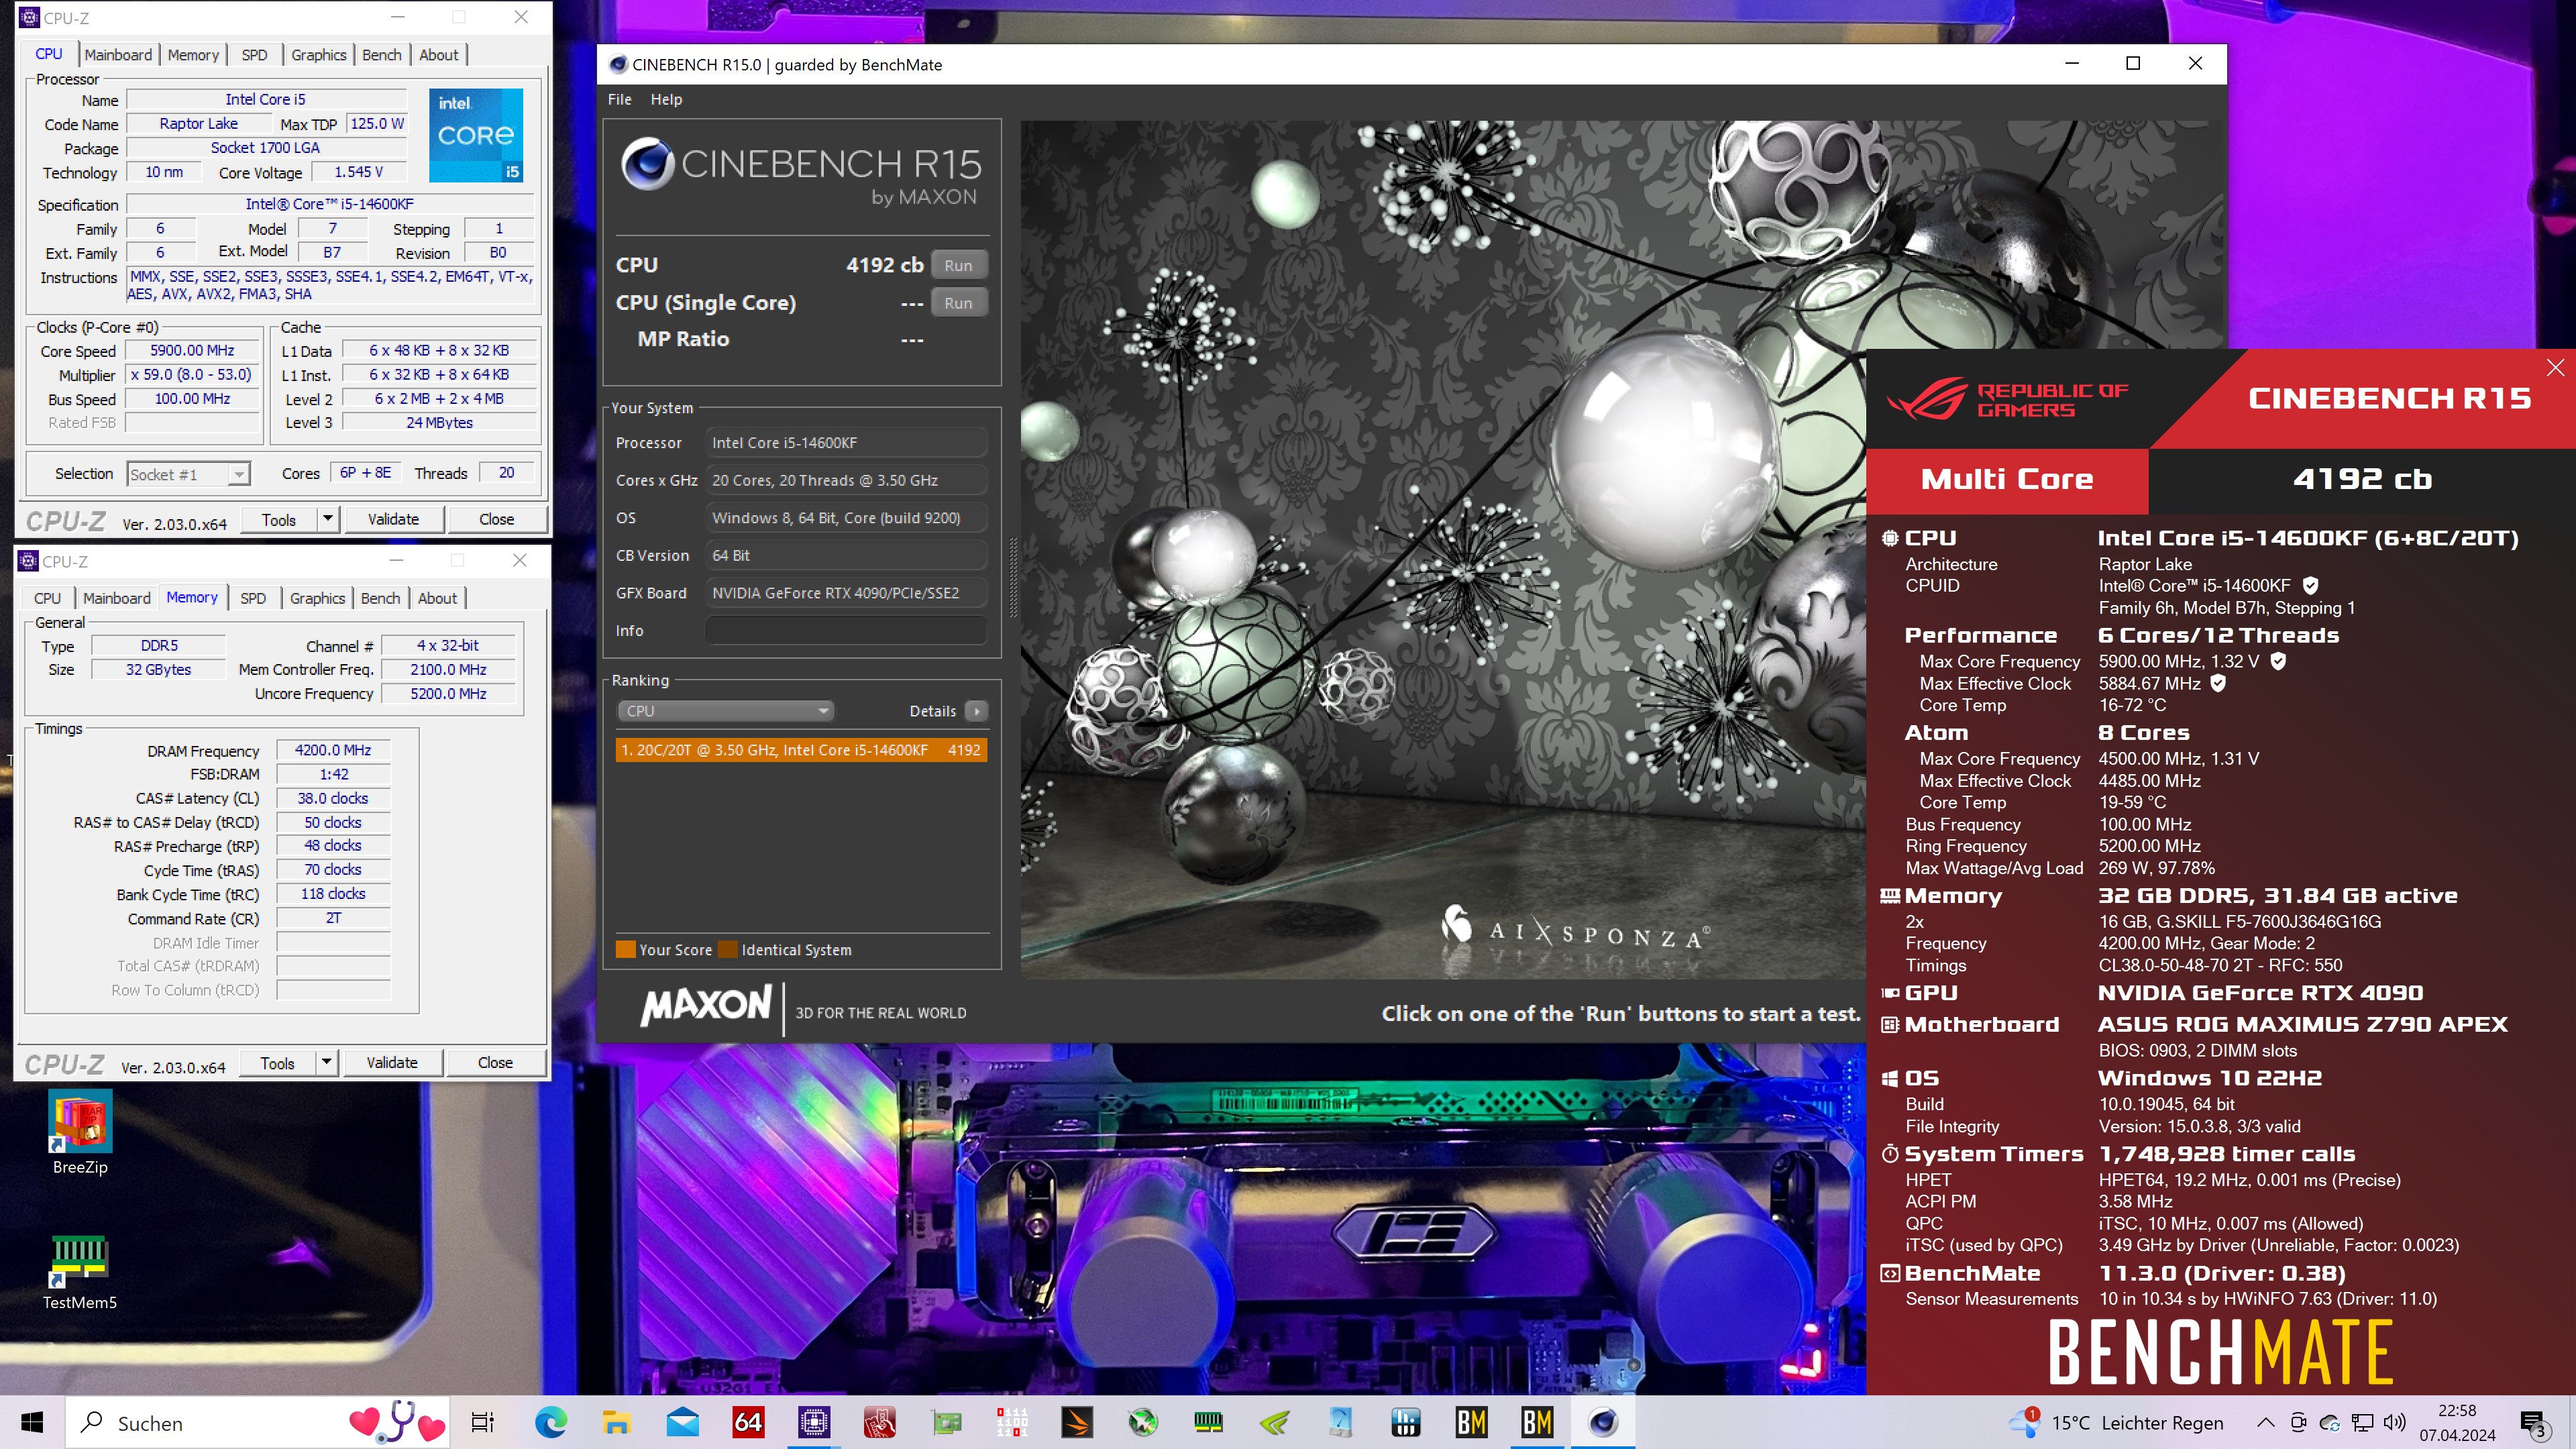
Task: Open the BreeZip desktop shortcut
Action: click(80, 1133)
